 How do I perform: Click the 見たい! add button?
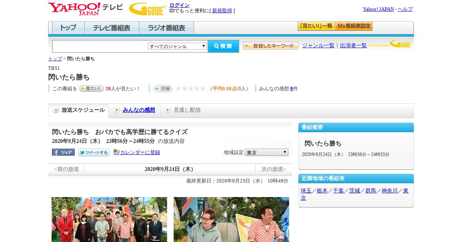(91, 88)
